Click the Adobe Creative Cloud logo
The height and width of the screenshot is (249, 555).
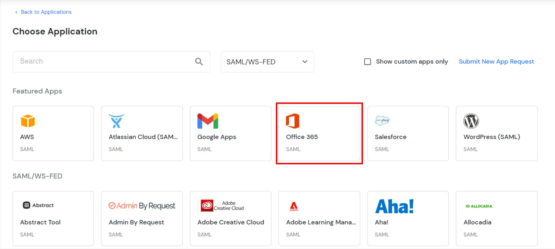[221, 206]
